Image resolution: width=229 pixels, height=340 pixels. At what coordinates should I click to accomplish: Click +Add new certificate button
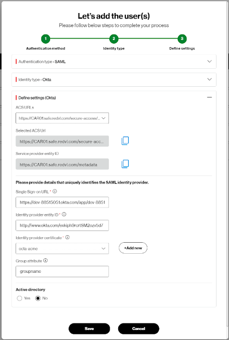tap(133, 248)
